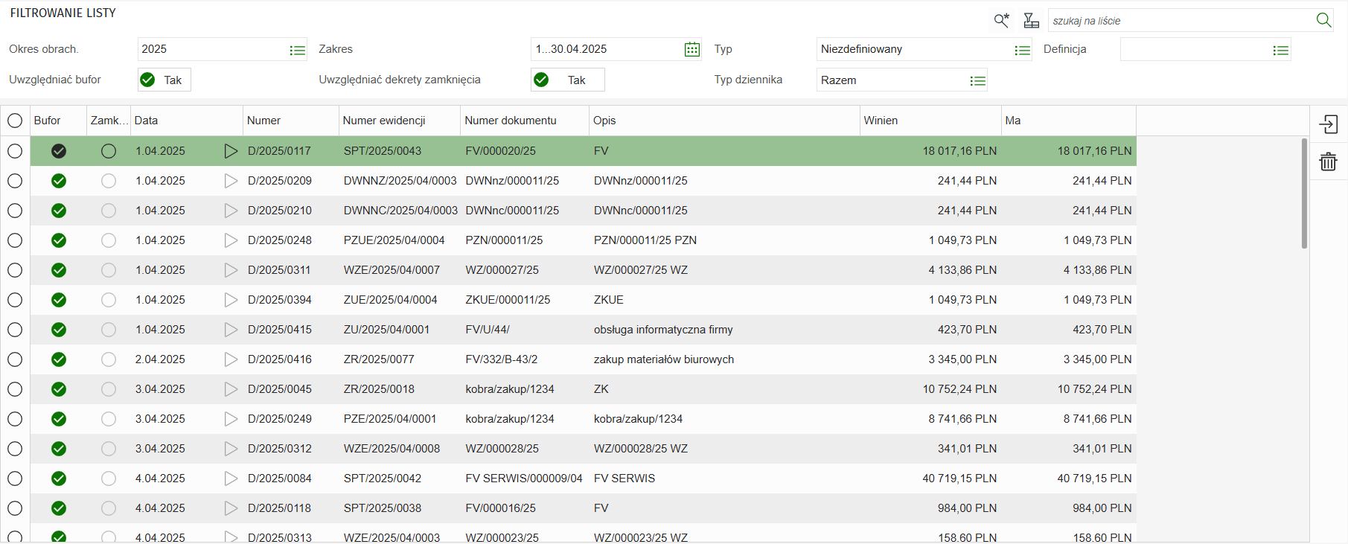Click the wildcard search icon with asterisk
This screenshot has width=1348, height=544.
click(x=1001, y=20)
